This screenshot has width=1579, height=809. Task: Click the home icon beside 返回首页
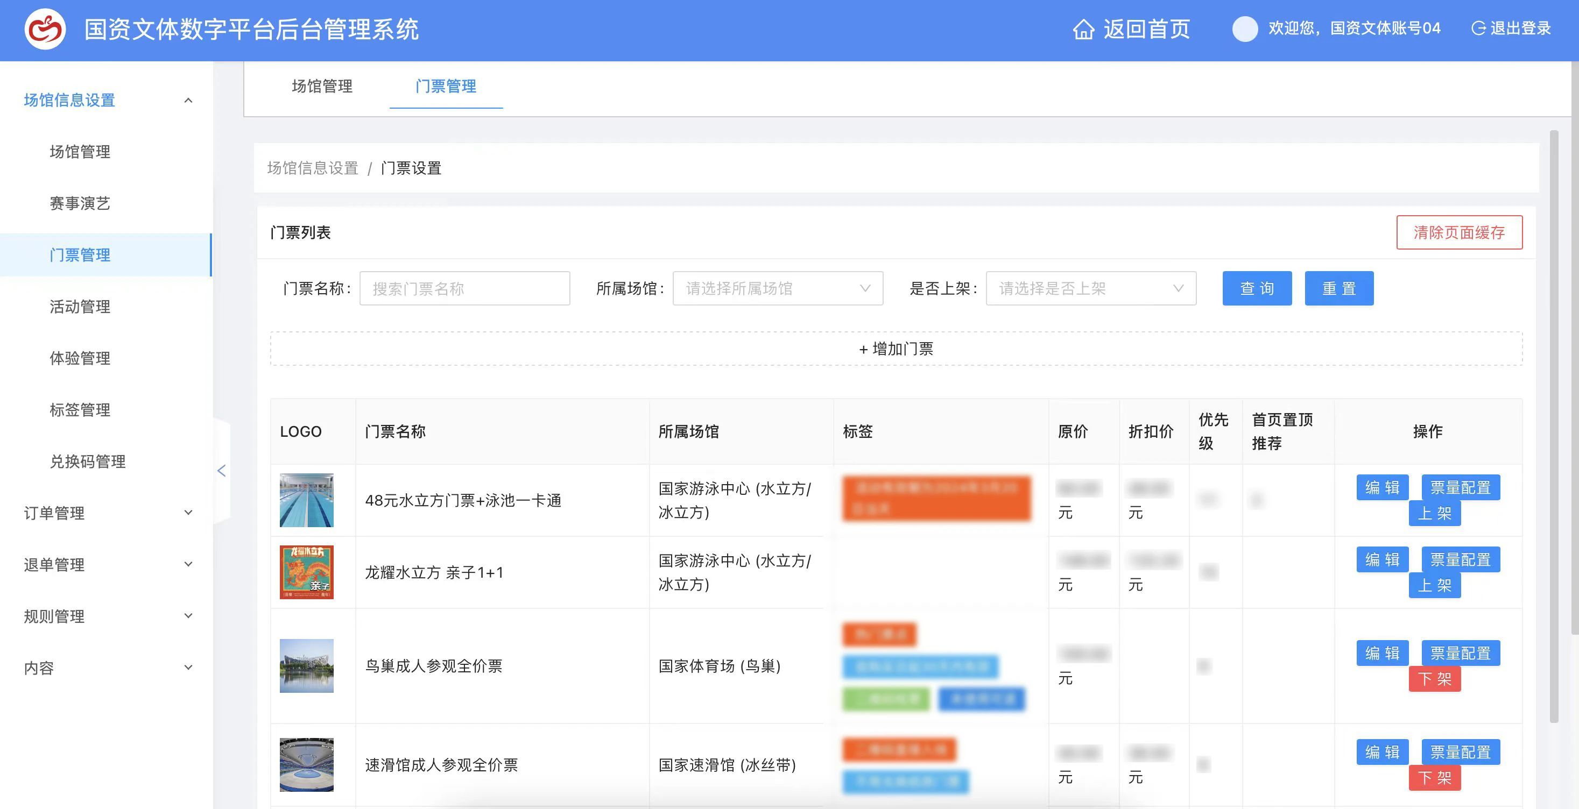[1083, 29]
